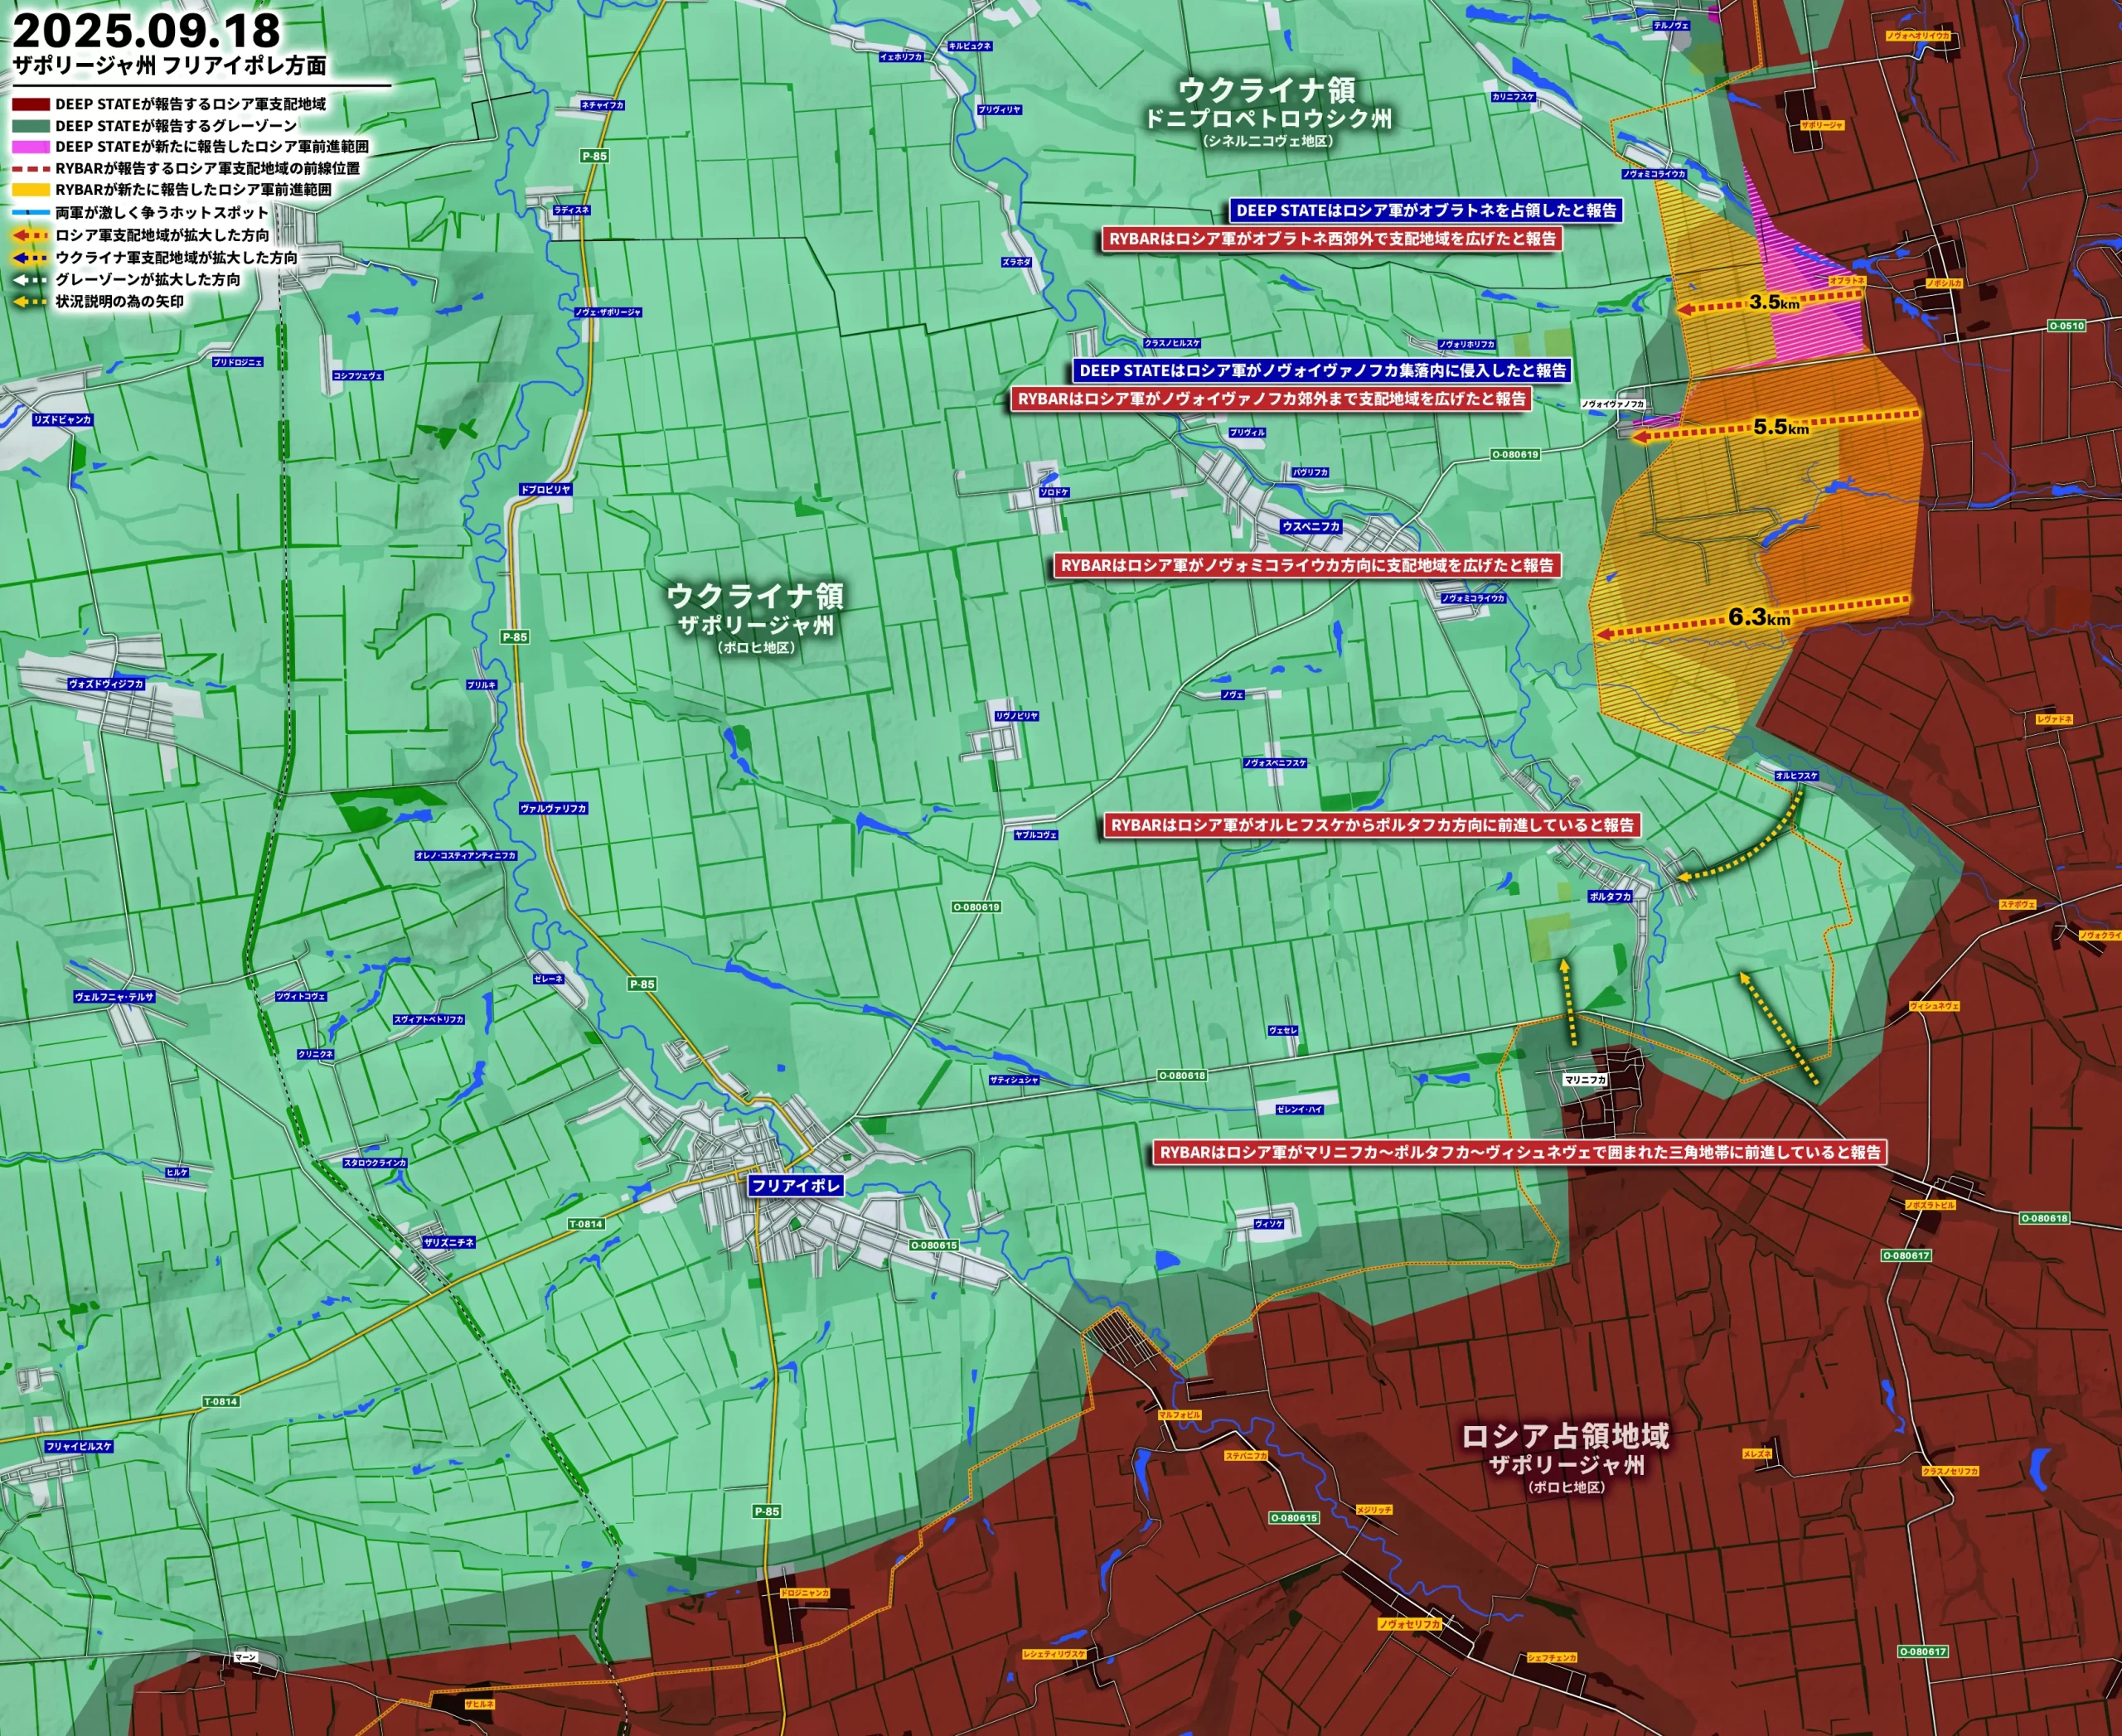Click the magenta new-advance legend swatch
Image resolution: width=2122 pixels, height=1736 pixels.
coord(30,146)
